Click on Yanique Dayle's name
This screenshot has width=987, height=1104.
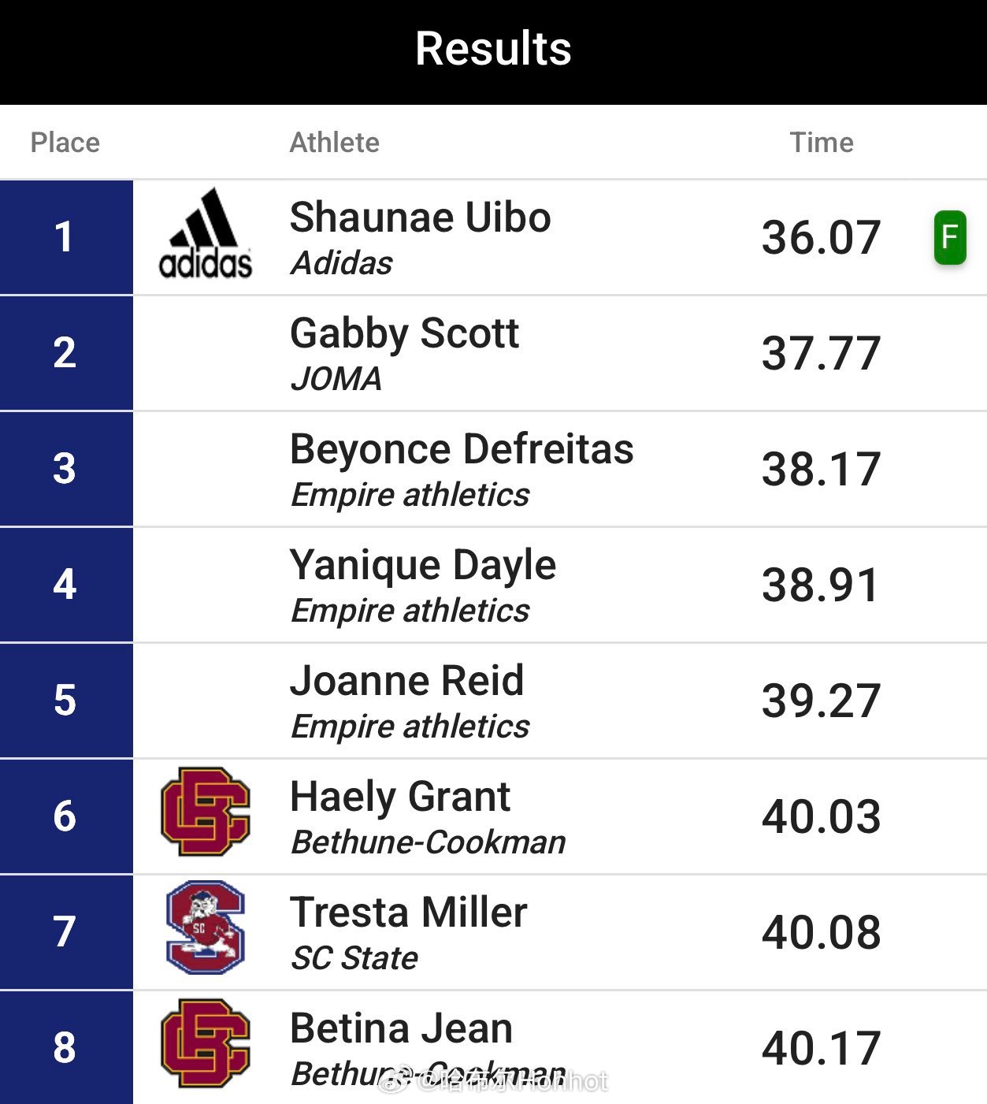tap(423, 565)
